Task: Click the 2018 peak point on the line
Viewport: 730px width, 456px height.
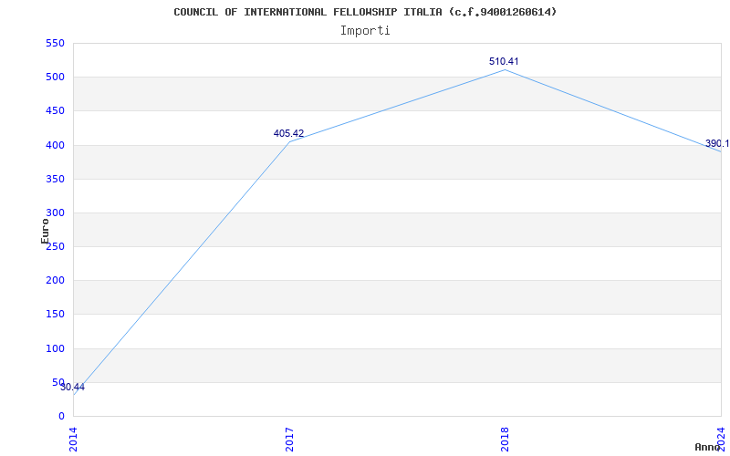Action: click(x=506, y=70)
